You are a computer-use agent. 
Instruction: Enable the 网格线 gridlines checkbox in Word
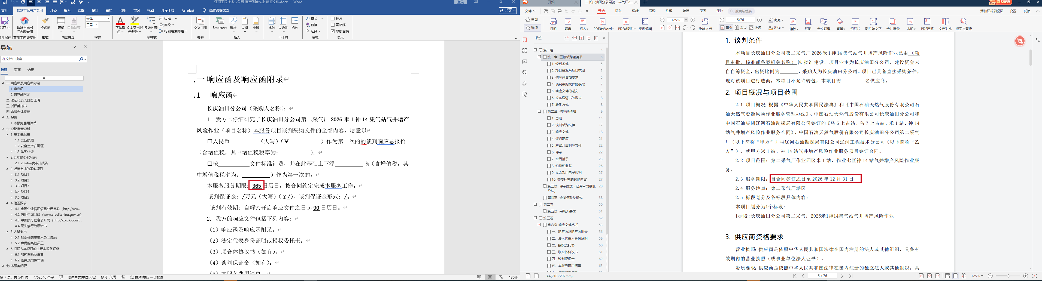coord(333,25)
